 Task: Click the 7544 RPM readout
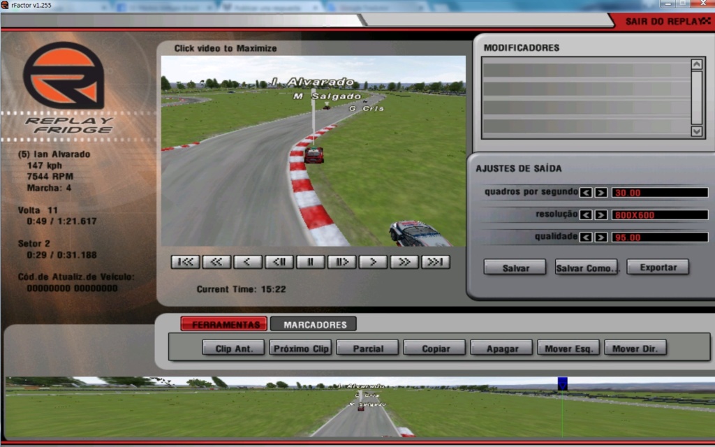[x=50, y=177]
